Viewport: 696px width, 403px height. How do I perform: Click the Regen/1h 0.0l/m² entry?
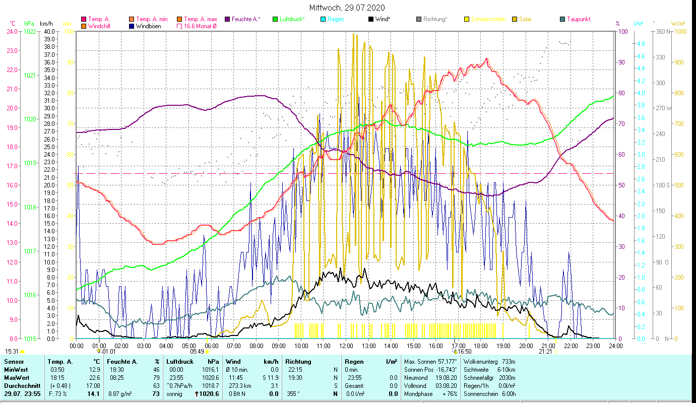click(489, 386)
